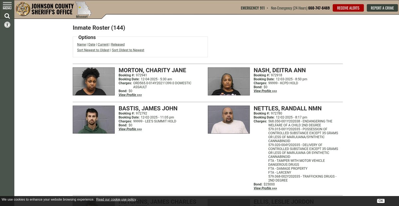The height and width of the screenshot is (206, 399).
Task: View profile for Bastis, James John
Action: pos(130,129)
